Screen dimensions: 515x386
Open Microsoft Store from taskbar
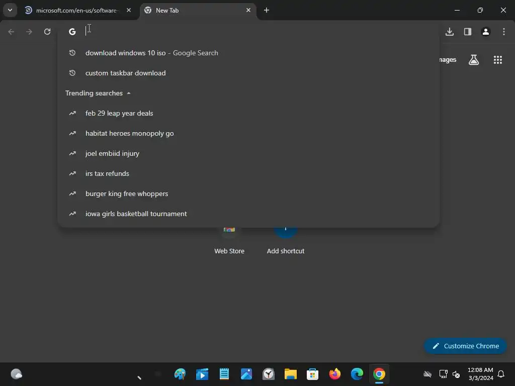[x=312, y=374]
